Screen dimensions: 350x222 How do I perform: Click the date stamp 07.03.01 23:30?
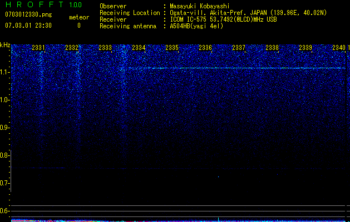[28, 26]
